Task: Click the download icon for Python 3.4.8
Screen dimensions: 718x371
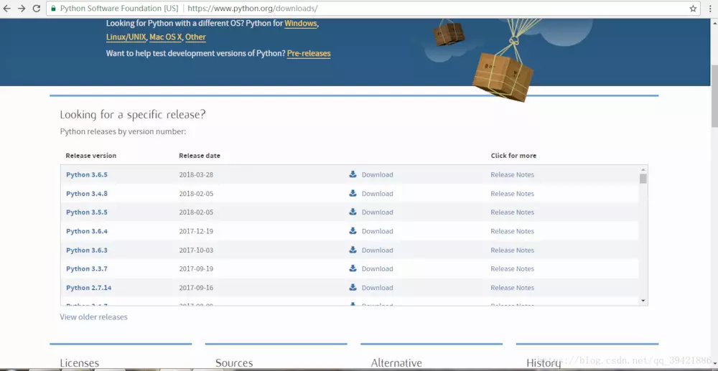Action: coord(353,193)
